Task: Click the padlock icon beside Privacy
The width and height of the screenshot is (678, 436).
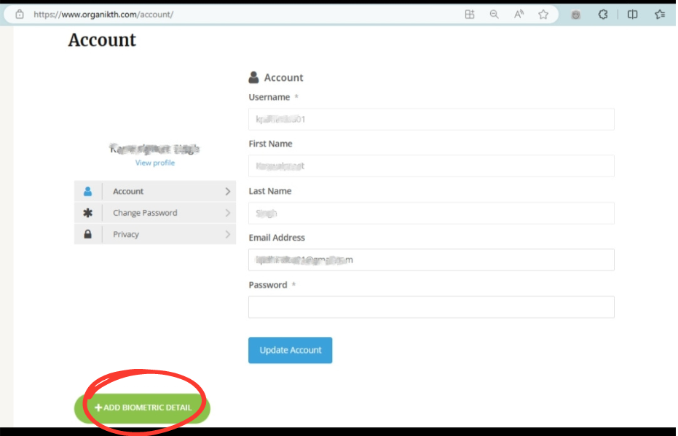Action: [x=88, y=234]
